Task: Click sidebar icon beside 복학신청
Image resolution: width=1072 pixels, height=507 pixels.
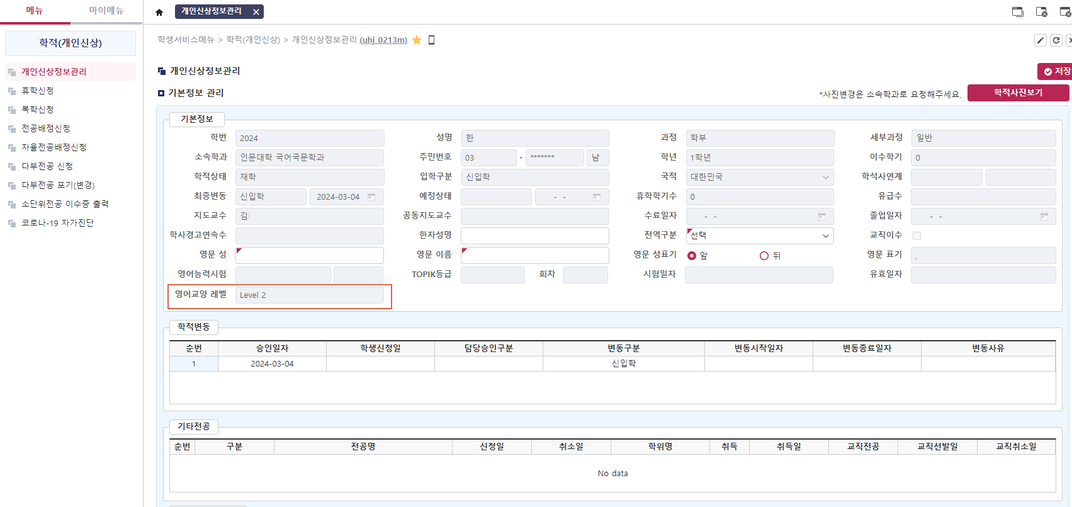Action: point(12,110)
